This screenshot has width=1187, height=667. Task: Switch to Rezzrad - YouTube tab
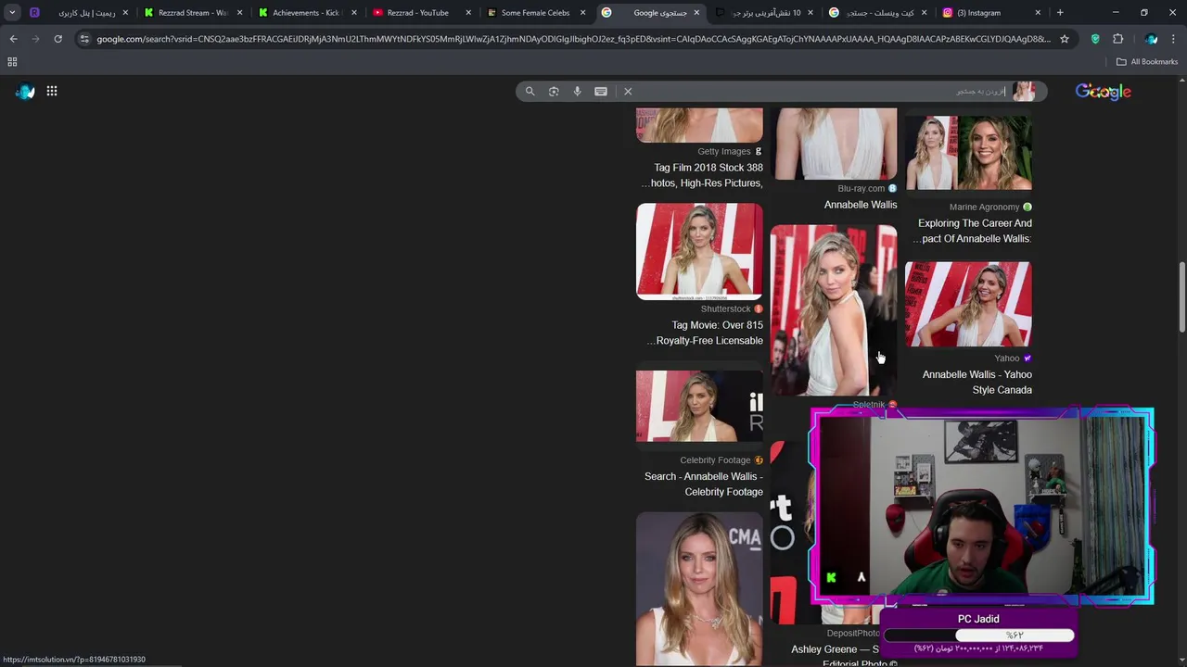tap(421, 13)
